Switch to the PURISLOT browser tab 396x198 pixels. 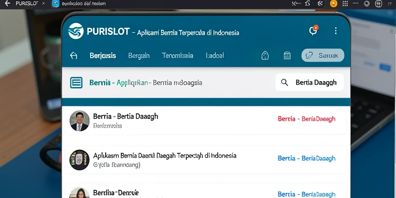click(x=27, y=3)
